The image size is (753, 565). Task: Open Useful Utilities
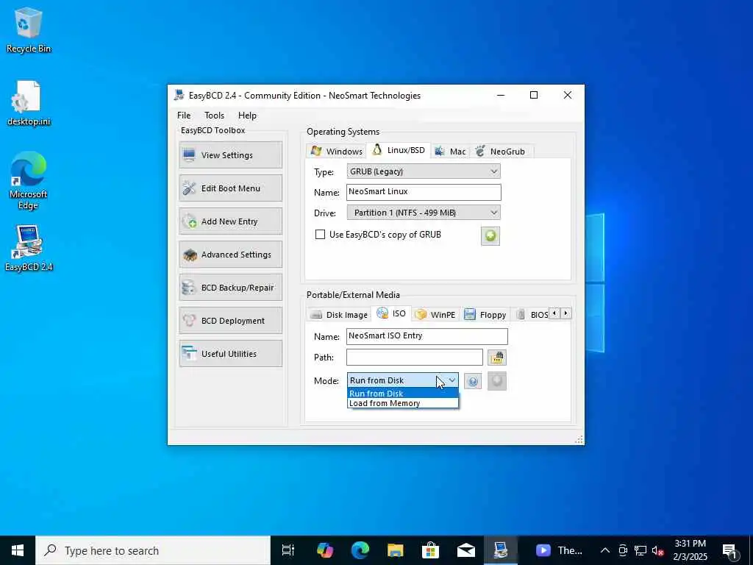tap(230, 354)
